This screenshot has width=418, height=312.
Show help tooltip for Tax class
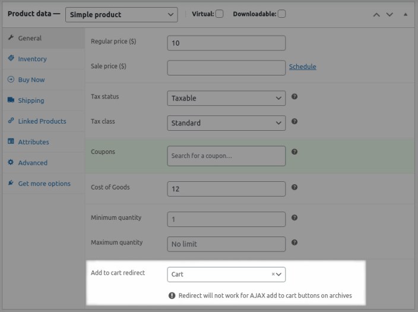tap(294, 121)
